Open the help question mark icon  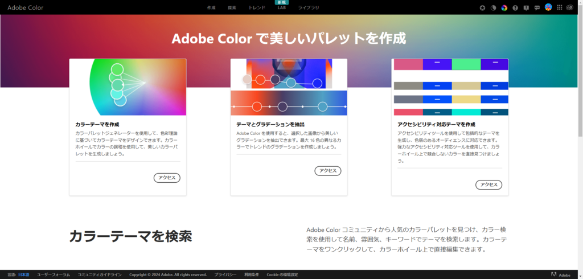point(515,8)
